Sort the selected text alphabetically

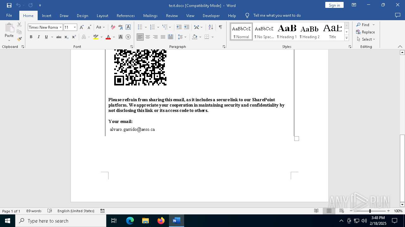coord(211,27)
